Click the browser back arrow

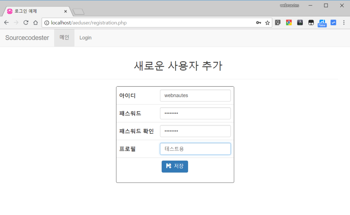pyautogui.click(x=6, y=23)
